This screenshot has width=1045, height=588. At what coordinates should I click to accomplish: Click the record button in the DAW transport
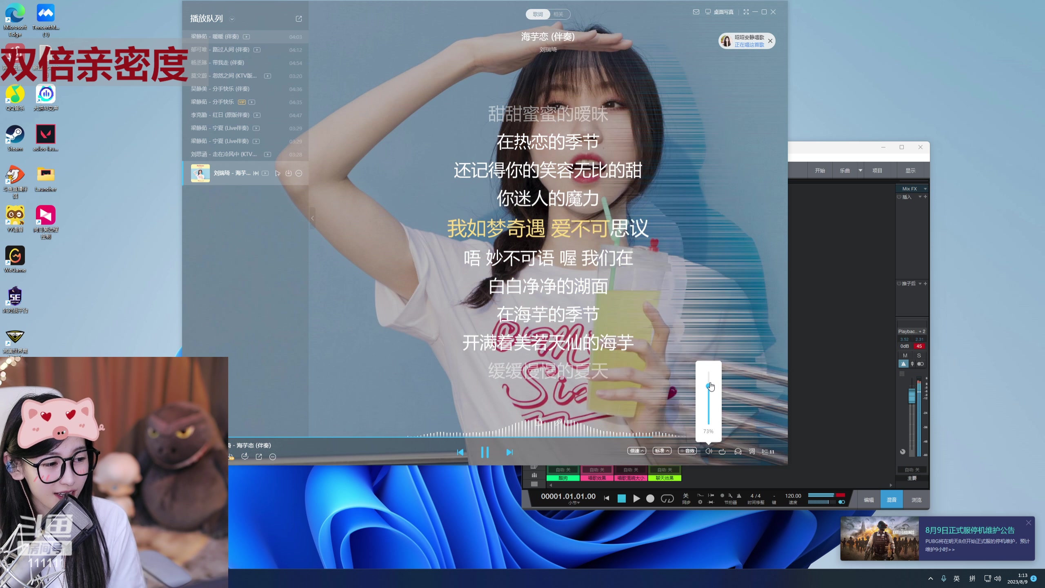tap(650, 498)
